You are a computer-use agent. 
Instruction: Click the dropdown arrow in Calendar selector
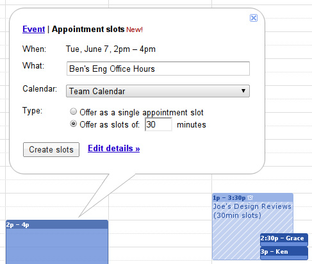(x=243, y=91)
